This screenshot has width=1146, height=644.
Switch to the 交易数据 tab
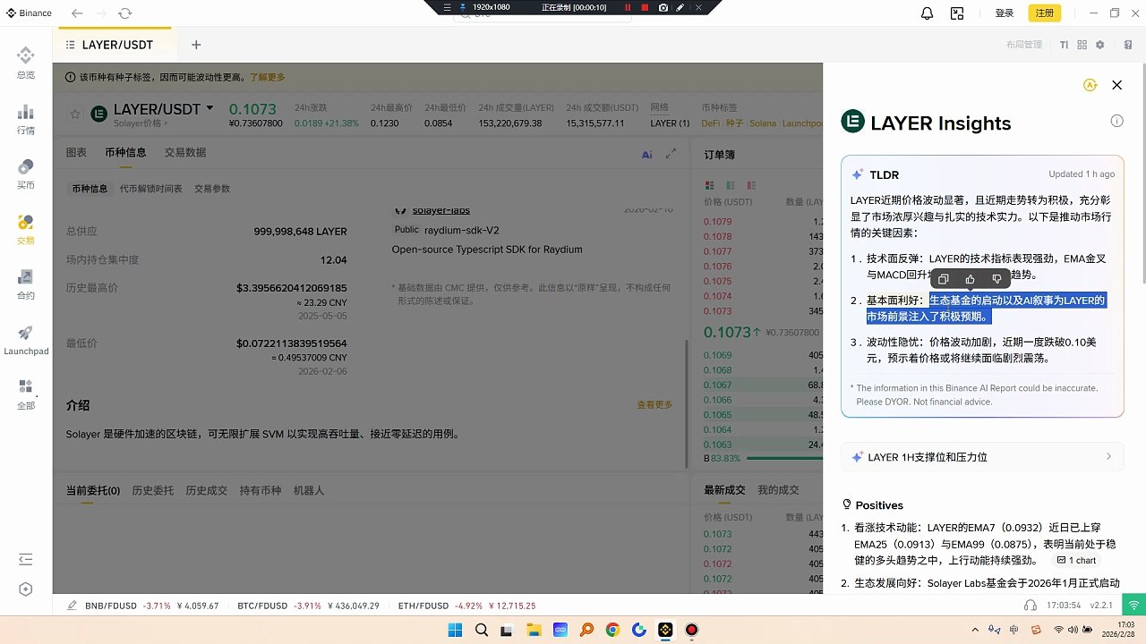click(x=184, y=153)
